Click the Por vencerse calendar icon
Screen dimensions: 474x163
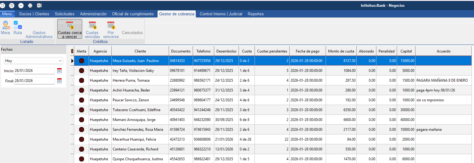[111, 25]
